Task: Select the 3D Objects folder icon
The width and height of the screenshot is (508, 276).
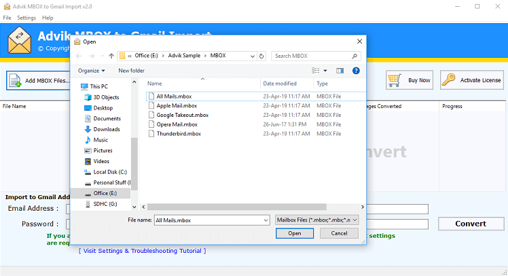Action: (x=88, y=97)
